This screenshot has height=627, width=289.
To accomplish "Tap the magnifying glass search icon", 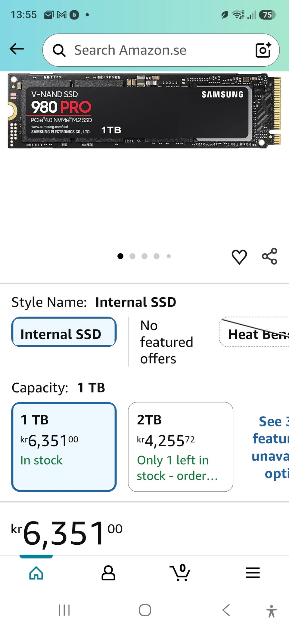I will click(x=59, y=50).
